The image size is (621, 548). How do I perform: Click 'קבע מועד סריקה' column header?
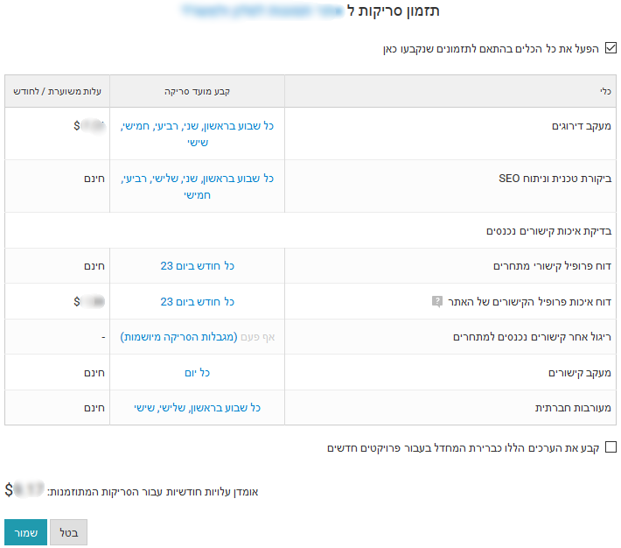[197, 92]
